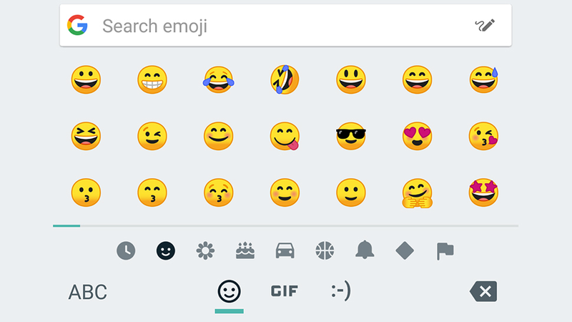The image size is (572, 322).
Task: Switch to nature flower emoji category
Action: click(205, 251)
